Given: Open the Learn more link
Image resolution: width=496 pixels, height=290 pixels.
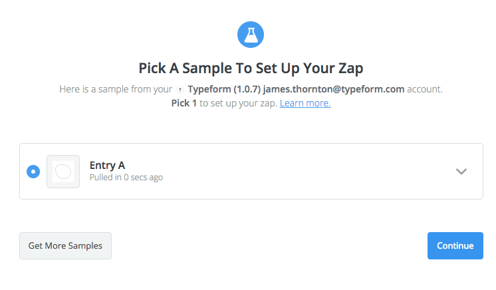Looking at the screenshot, I should pyautogui.click(x=305, y=103).
